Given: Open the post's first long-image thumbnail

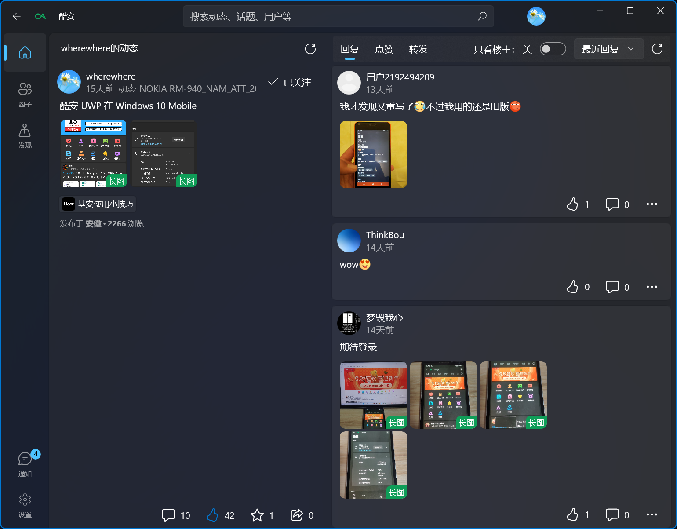Looking at the screenshot, I should tap(94, 154).
